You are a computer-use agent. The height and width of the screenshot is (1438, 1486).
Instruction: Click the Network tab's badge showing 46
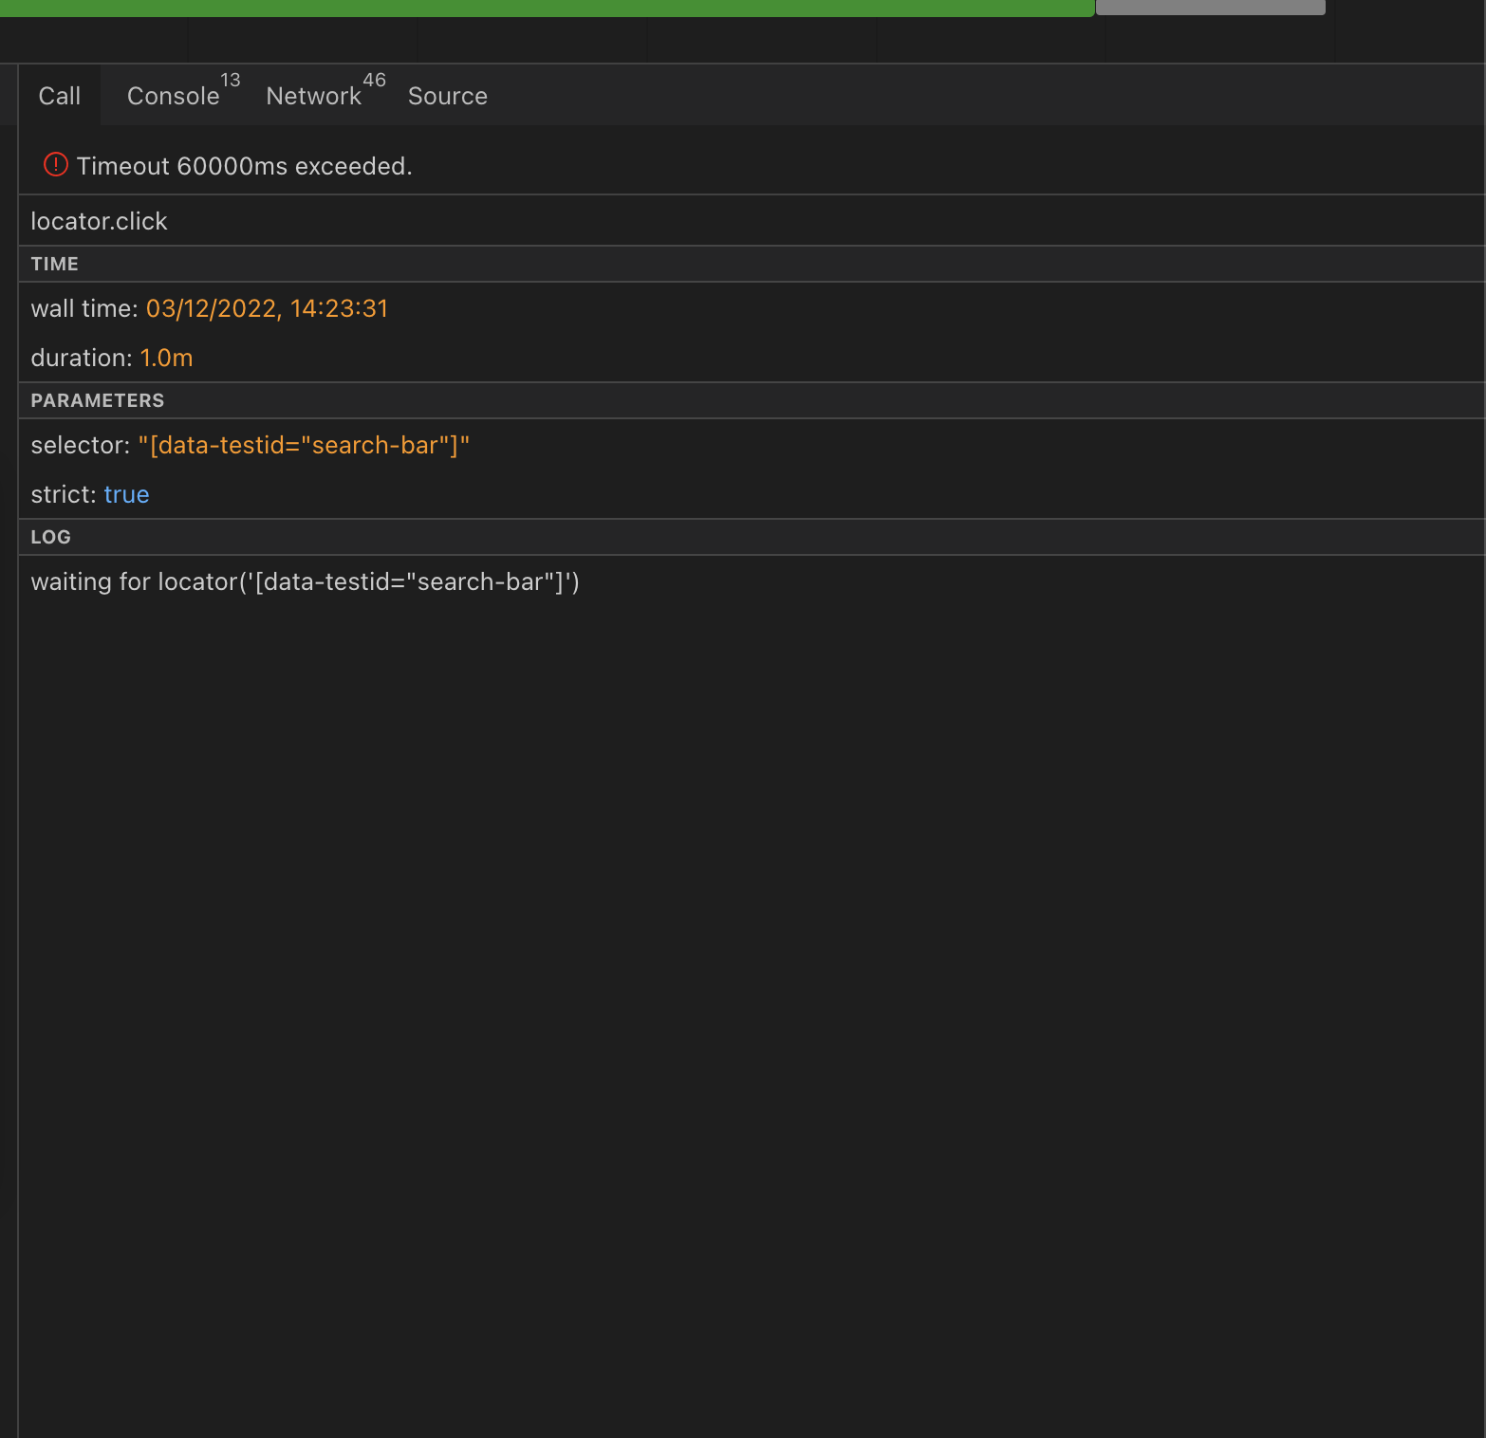374,80
